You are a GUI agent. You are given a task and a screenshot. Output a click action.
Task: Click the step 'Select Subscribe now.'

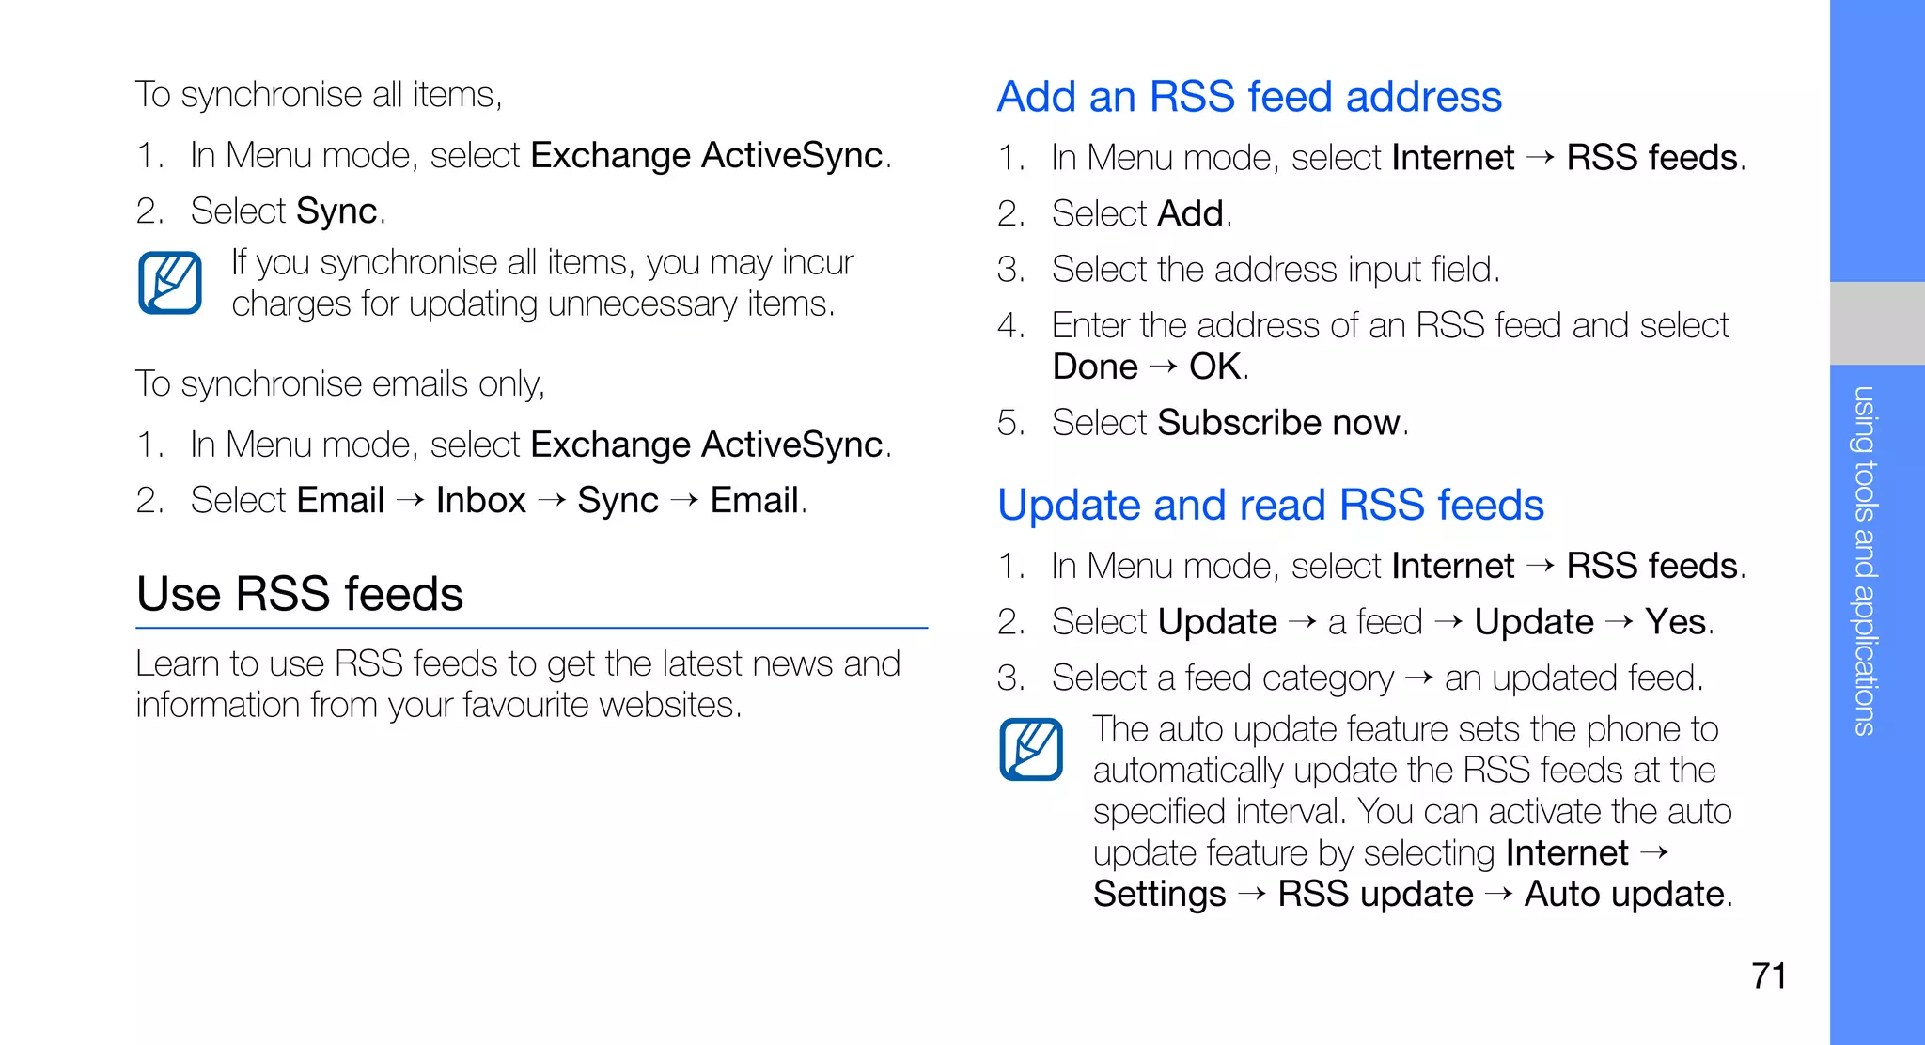tap(1203, 423)
